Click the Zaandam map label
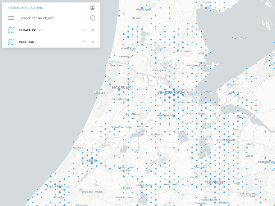Screen dimensions: 275x206 click(159, 70)
